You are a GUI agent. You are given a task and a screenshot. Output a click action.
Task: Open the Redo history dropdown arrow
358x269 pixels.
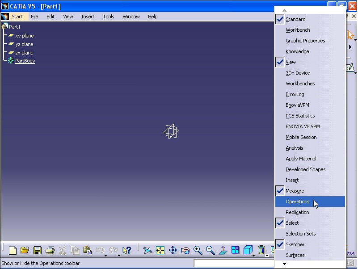119,255
